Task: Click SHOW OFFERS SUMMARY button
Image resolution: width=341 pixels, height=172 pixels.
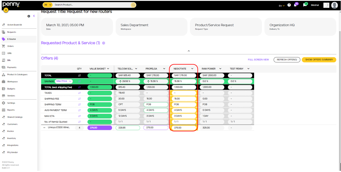Action: click(319, 60)
